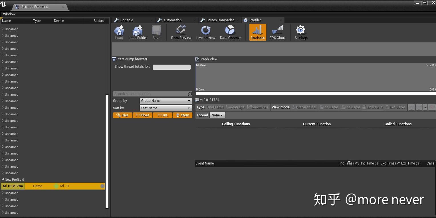Toggle the Mem stat filter
The height and width of the screenshot is (218, 436).
[182, 115]
